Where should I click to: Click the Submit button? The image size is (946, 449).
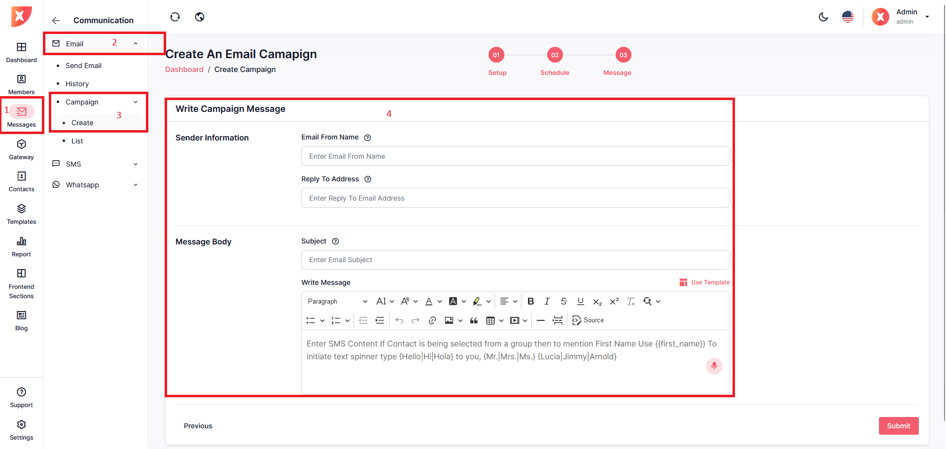click(898, 426)
